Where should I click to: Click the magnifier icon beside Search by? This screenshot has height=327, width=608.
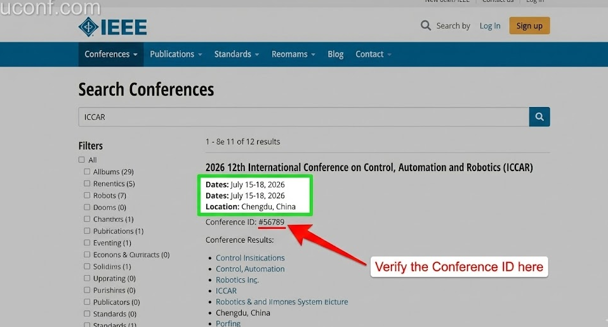(426, 26)
